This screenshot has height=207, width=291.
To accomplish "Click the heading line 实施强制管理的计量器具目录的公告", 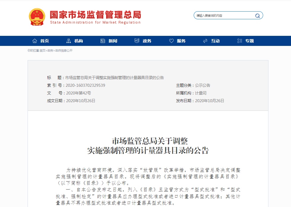I will tap(148, 150).
